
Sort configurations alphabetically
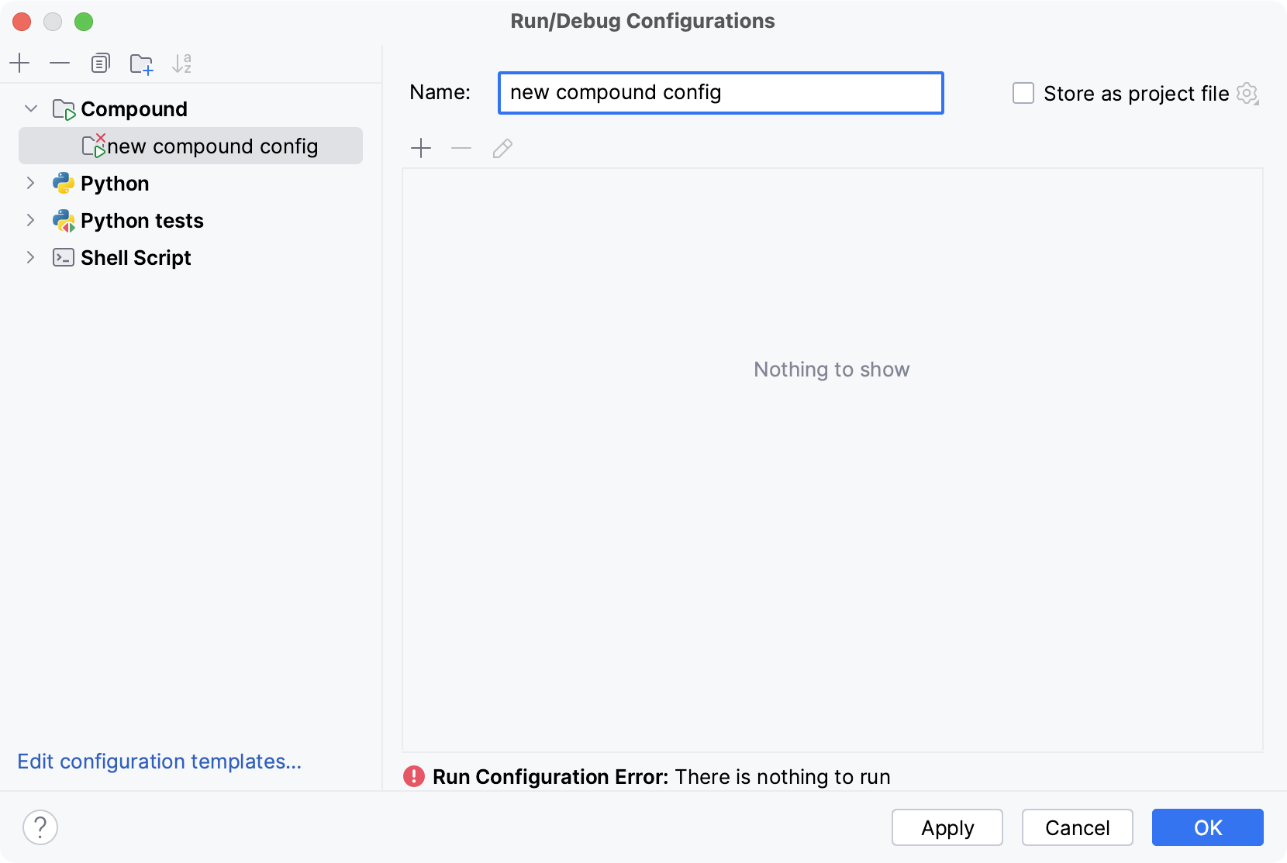pyautogui.click(x=182, y=64)
